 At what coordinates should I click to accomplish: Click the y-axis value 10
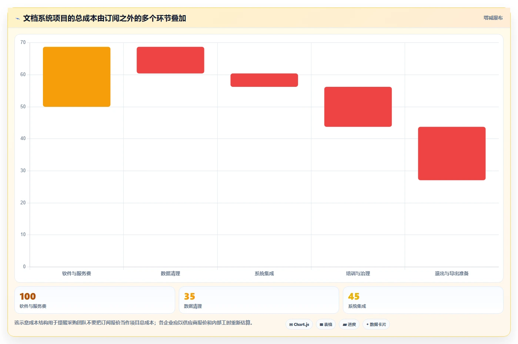pos(23,235)
